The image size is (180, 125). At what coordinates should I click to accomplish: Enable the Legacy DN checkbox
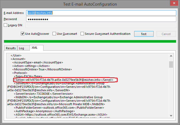(x=6, y=25)
